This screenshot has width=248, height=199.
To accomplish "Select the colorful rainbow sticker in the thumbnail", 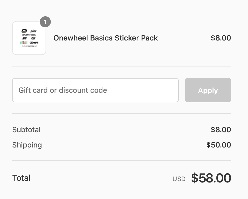I will click(x=24, y=42).
